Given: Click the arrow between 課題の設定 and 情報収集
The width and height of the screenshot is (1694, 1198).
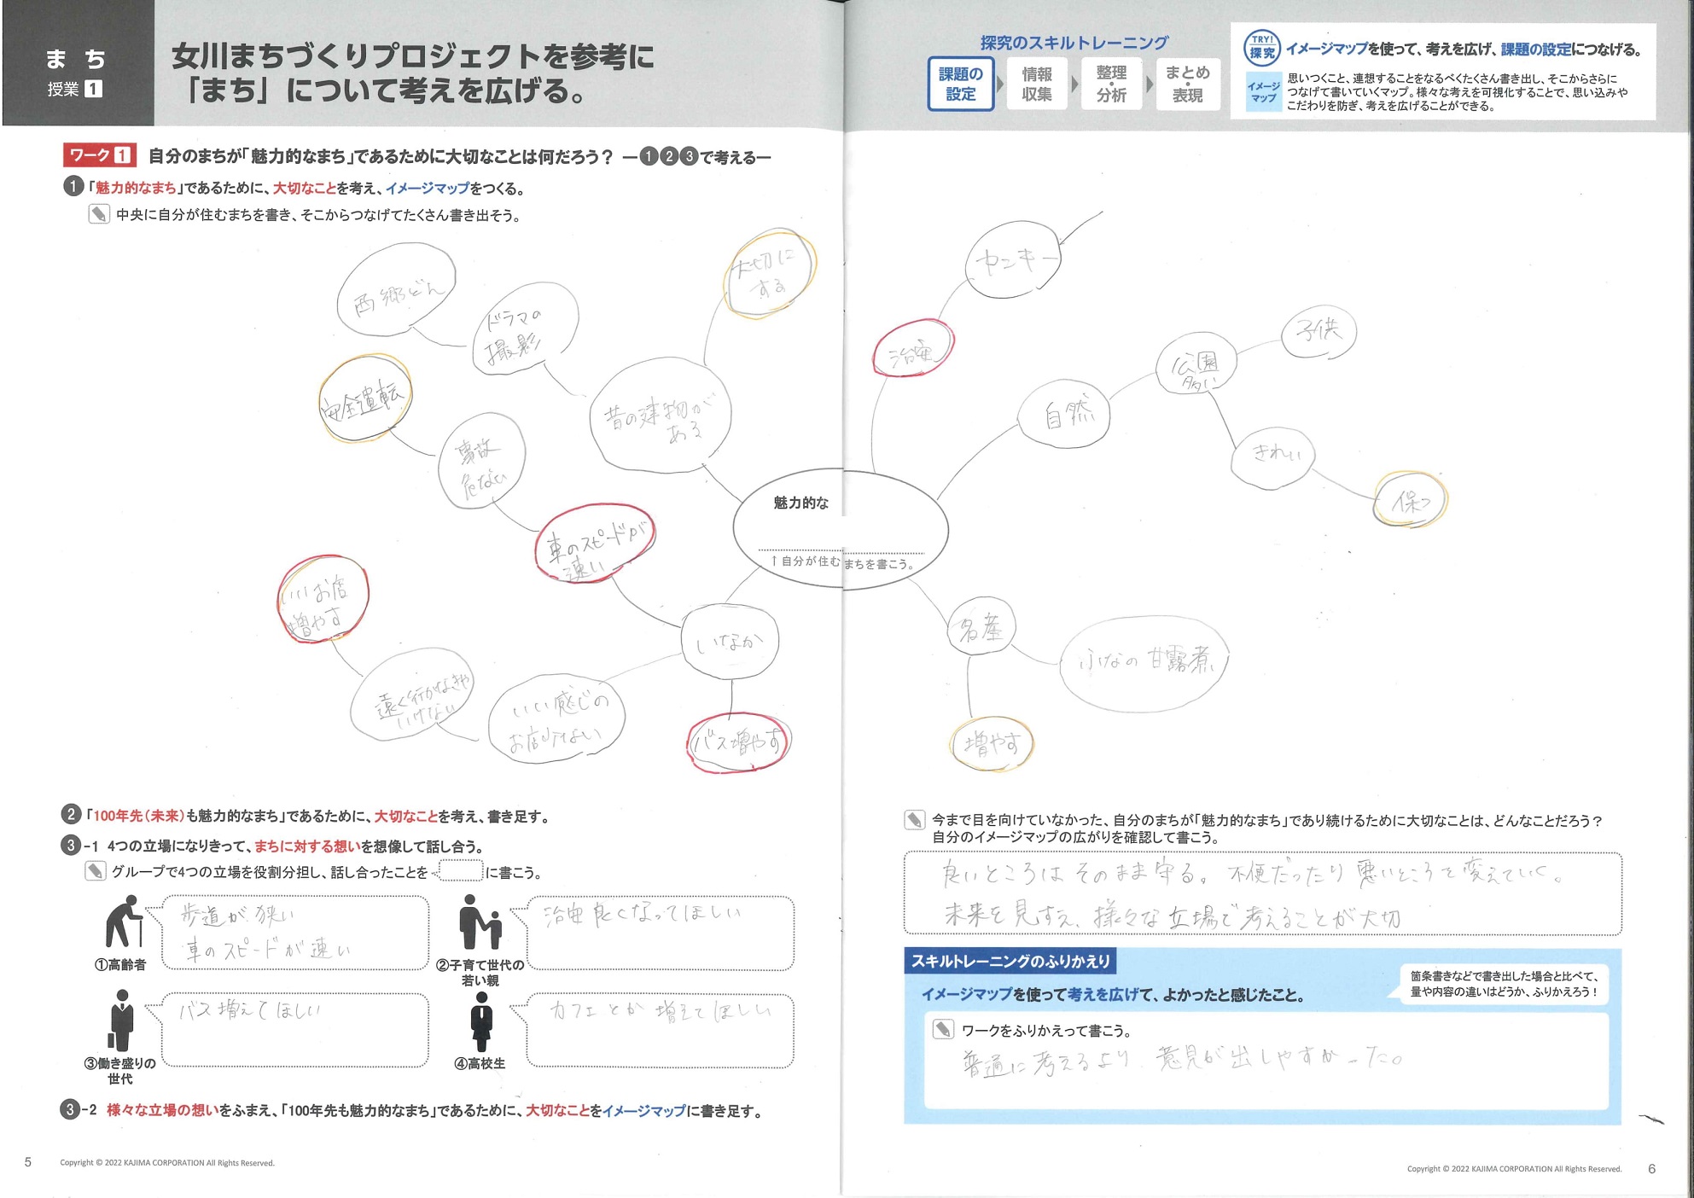Looking at the screenshot, I should [x=1000, y=84].
